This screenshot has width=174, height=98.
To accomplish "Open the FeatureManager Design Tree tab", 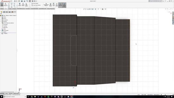I will click(2, 12).
